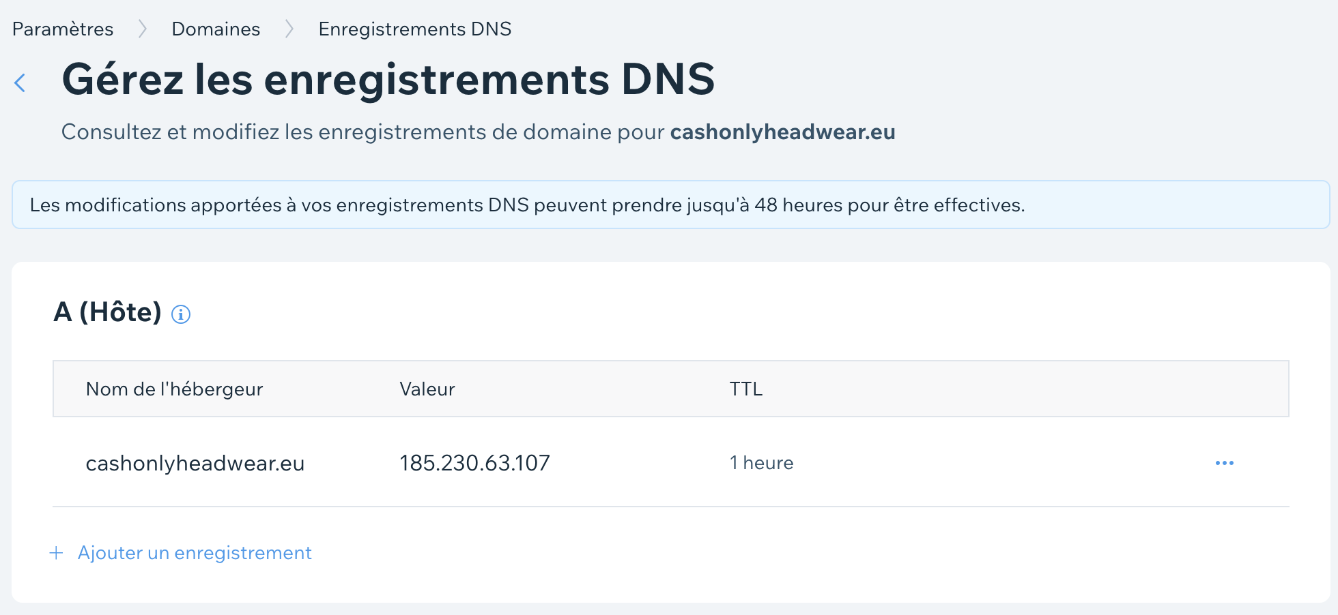Navigate to the Domaines breadcrumb

216,29
